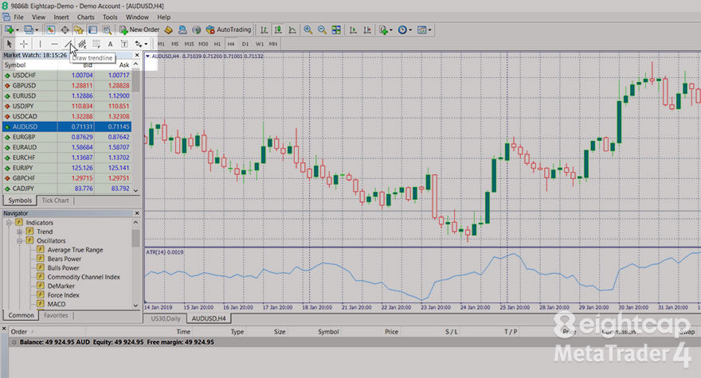
Task: Open the Periods clock dropdown
Action: pos(405,30)
